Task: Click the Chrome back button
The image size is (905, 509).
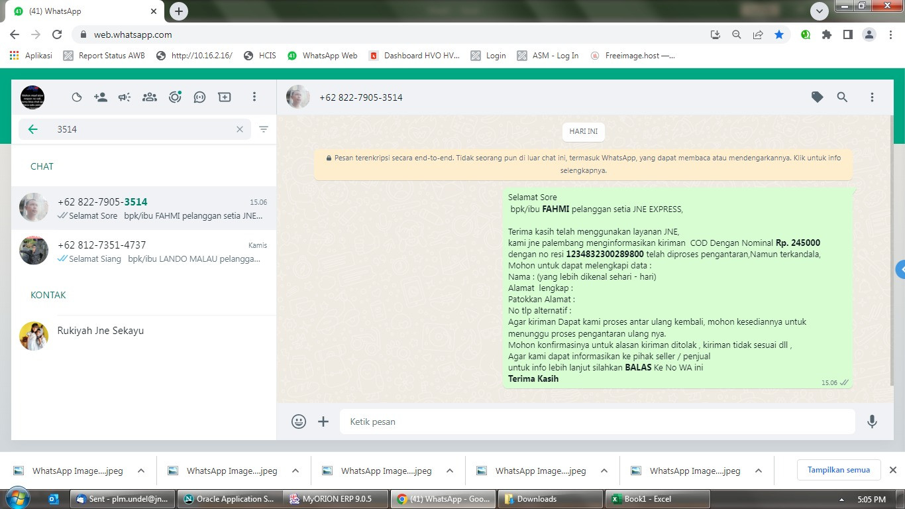Action: coord(15,34)
